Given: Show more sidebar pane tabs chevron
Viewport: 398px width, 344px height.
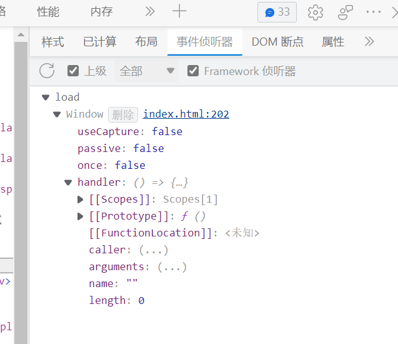Looking at the screenshot, I should [369, 42].
